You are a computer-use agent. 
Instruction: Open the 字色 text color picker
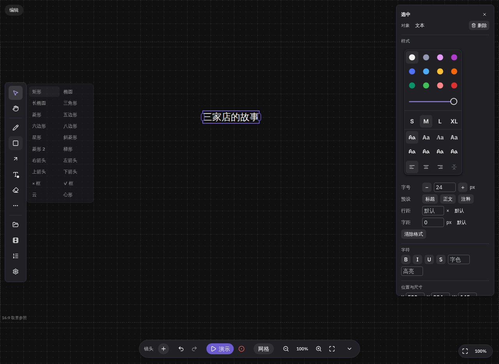click(459, 259)
